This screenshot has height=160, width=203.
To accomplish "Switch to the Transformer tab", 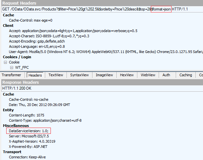I will (x=11, y=75).
